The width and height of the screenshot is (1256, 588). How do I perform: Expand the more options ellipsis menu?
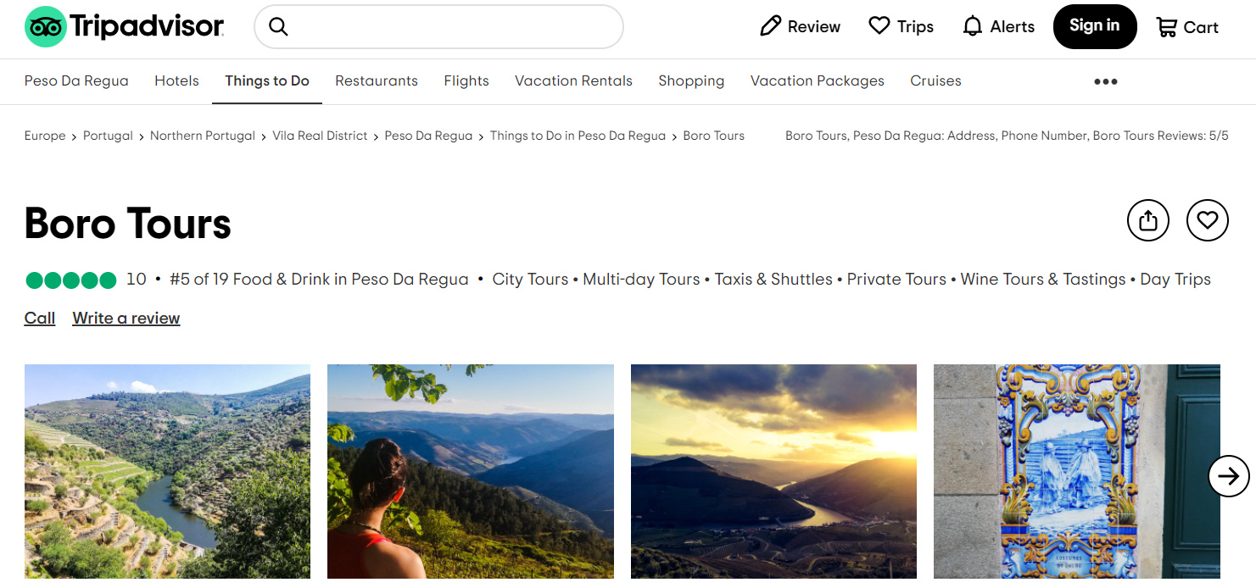(x=1106, y=81)
